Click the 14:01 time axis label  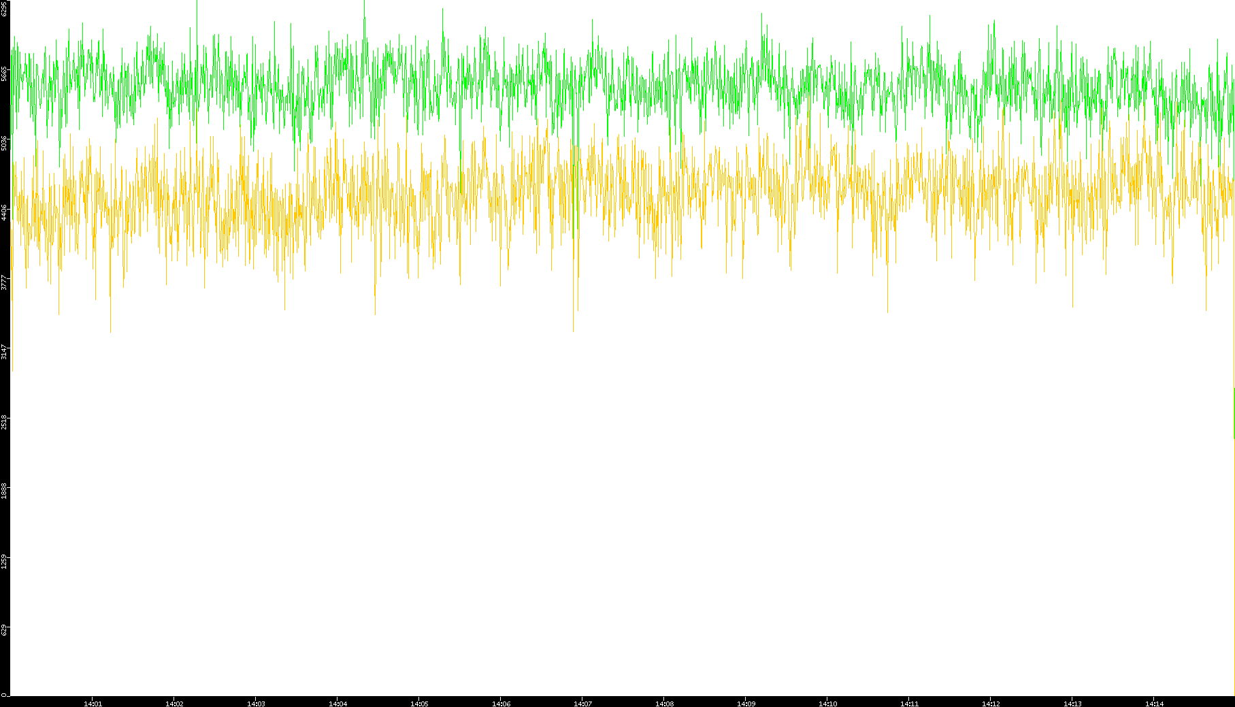93,704
